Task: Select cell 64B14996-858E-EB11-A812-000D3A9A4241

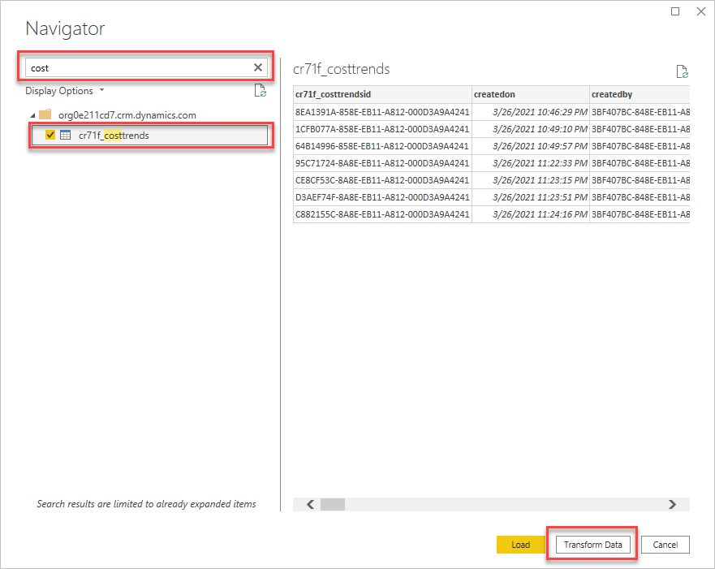Action: [x=382, y=146]
